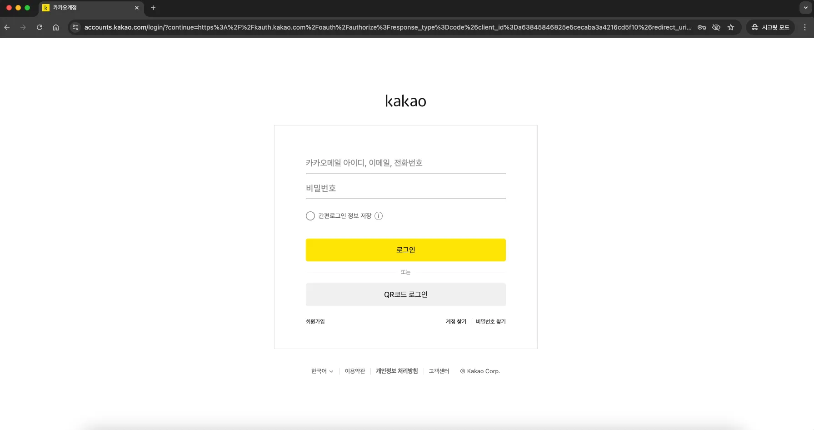814x430 pixels.
Task: Open the 회원가입 sign-up link
Action: [x=315, y=321]
